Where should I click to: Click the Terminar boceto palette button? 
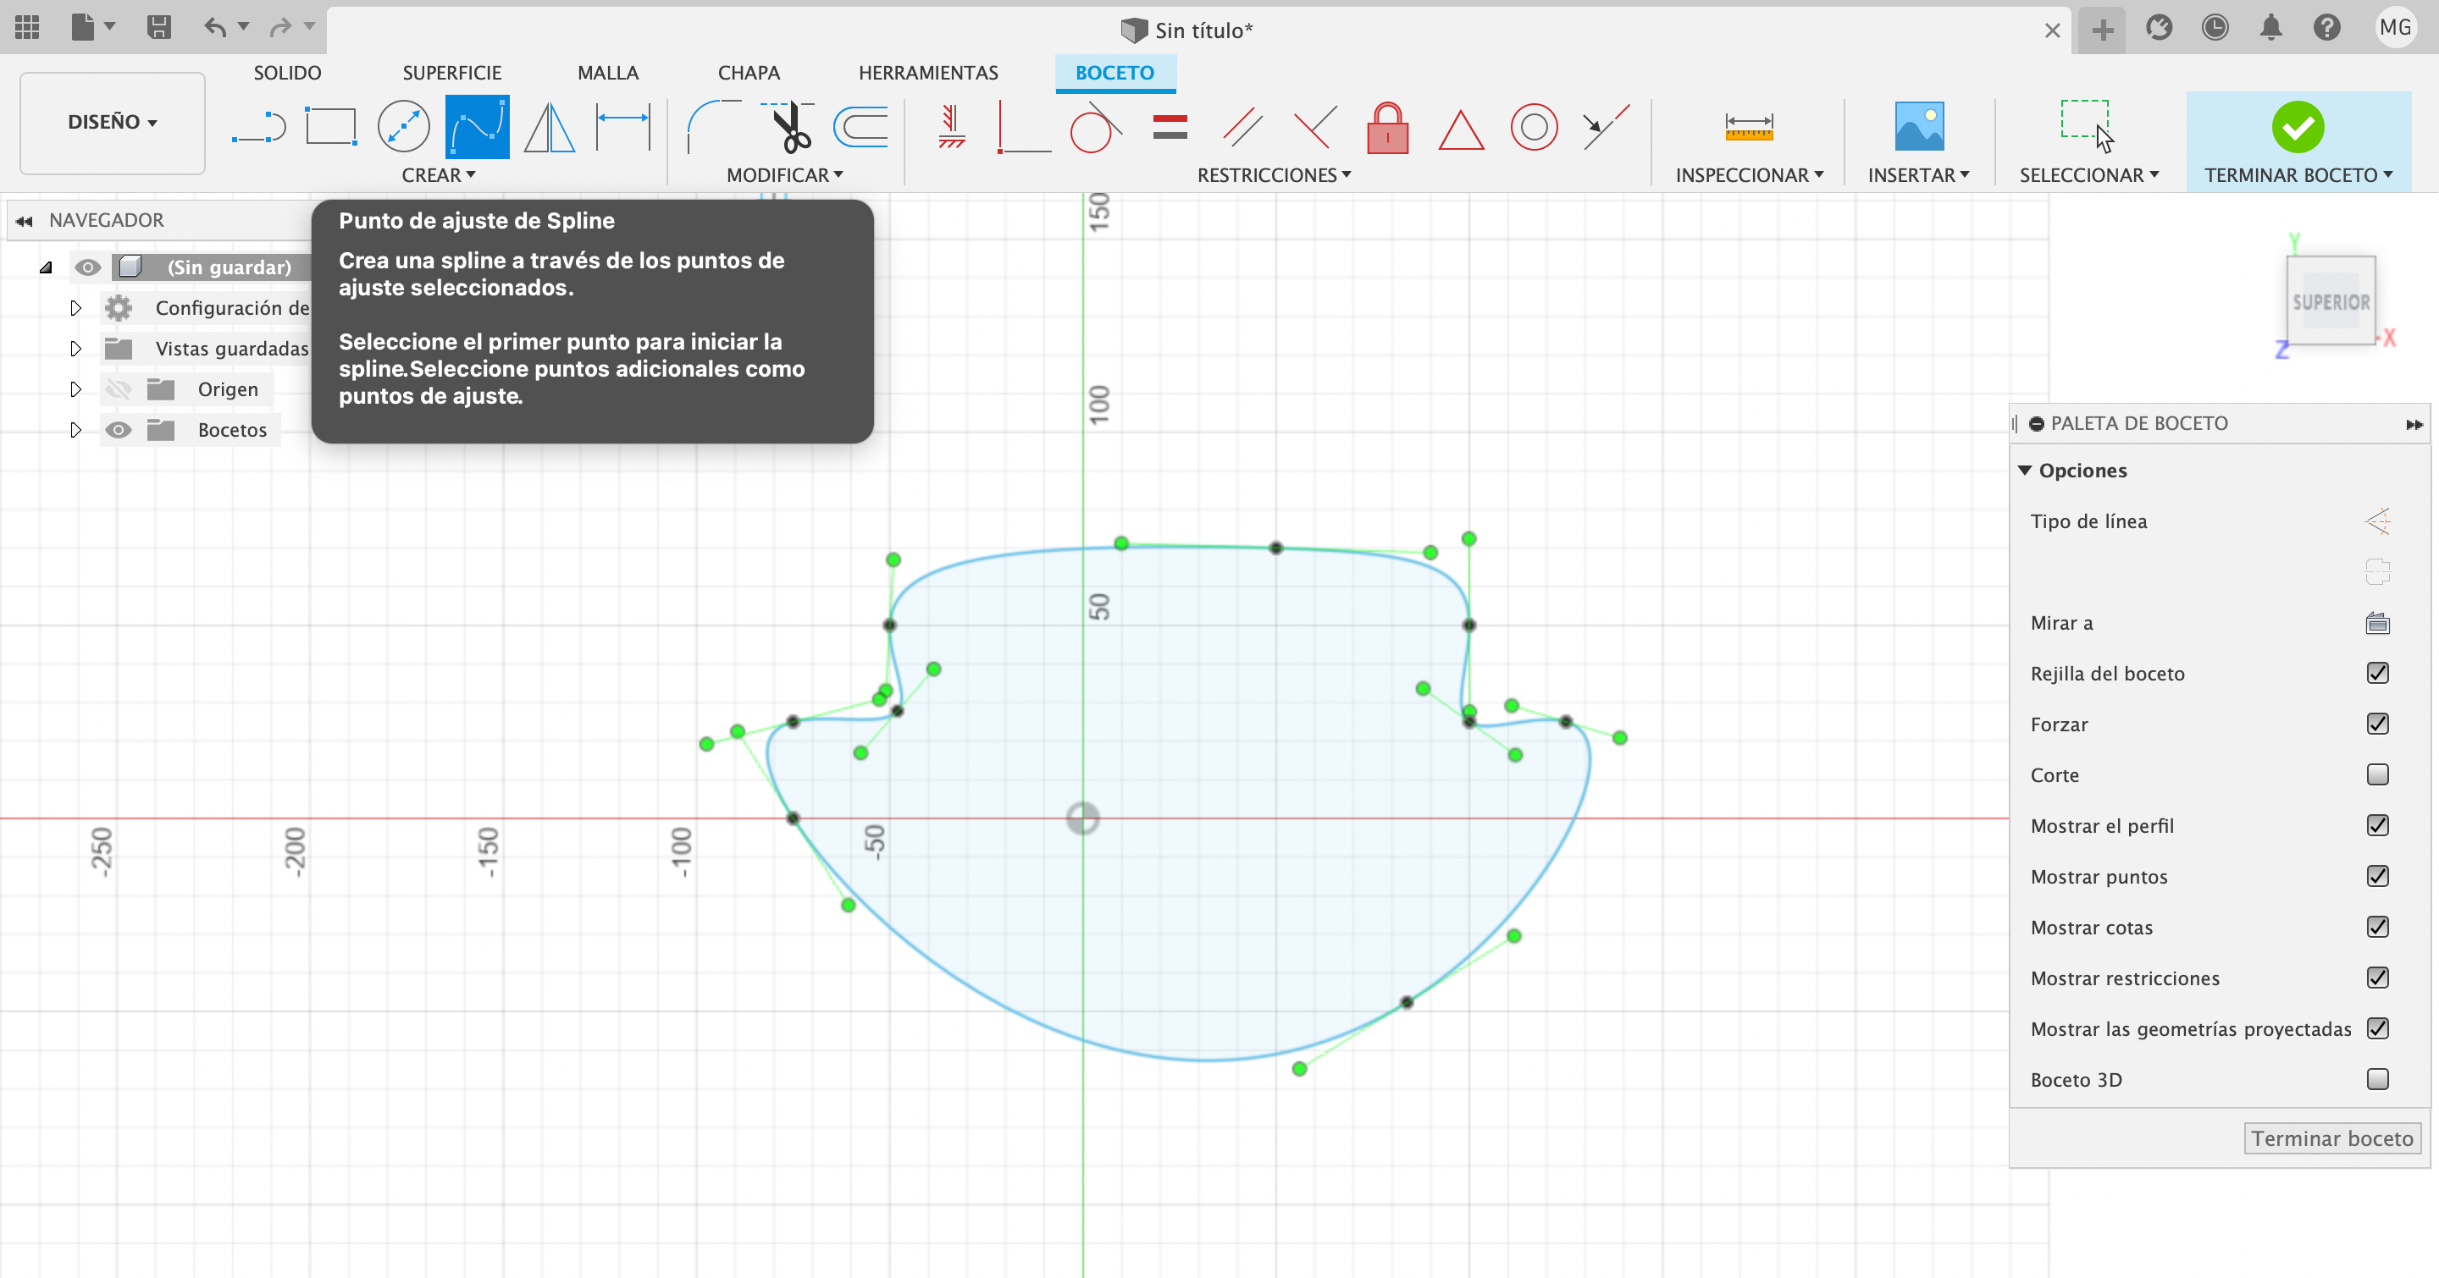(2332, 1138)
